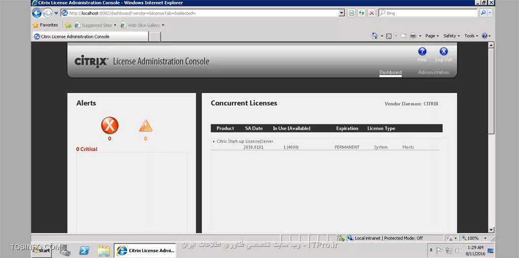This screenshot has width=519, height=258.
Task: Click the red critical alerts X icon
Action: [109, 126]
